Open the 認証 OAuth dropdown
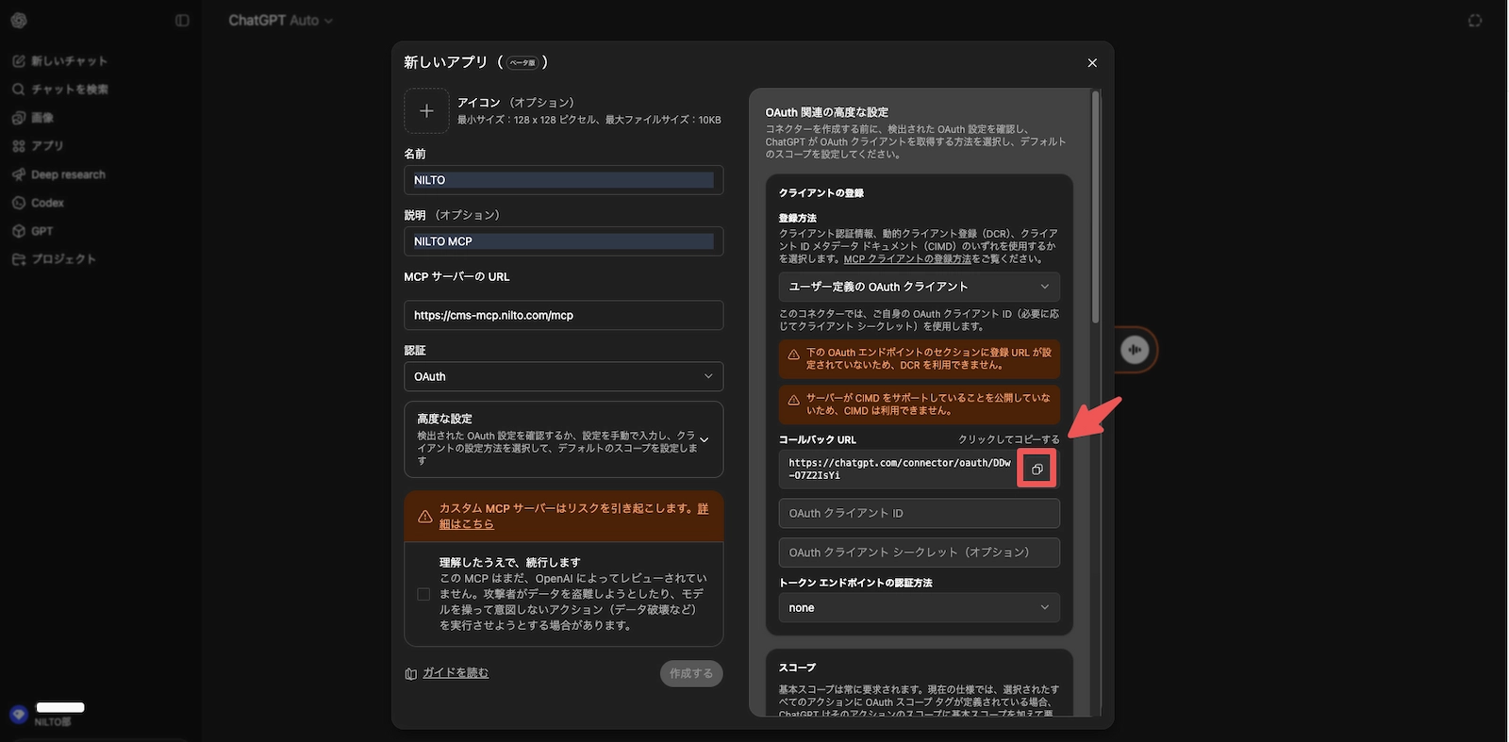This screenshot has width=1509, height=742. pyautogui.click(x=563, y=376)
